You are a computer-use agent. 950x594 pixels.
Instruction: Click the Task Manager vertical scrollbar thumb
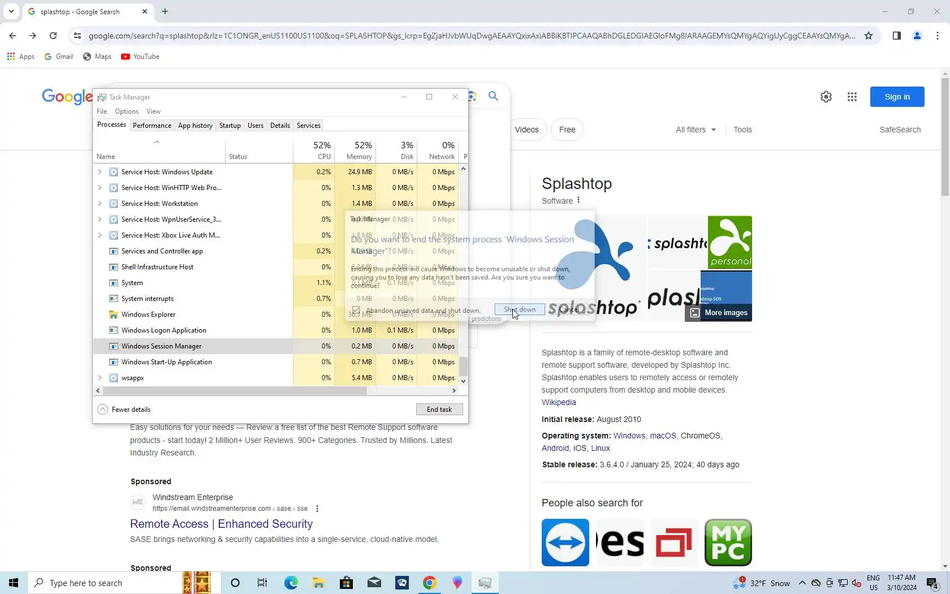464,366
